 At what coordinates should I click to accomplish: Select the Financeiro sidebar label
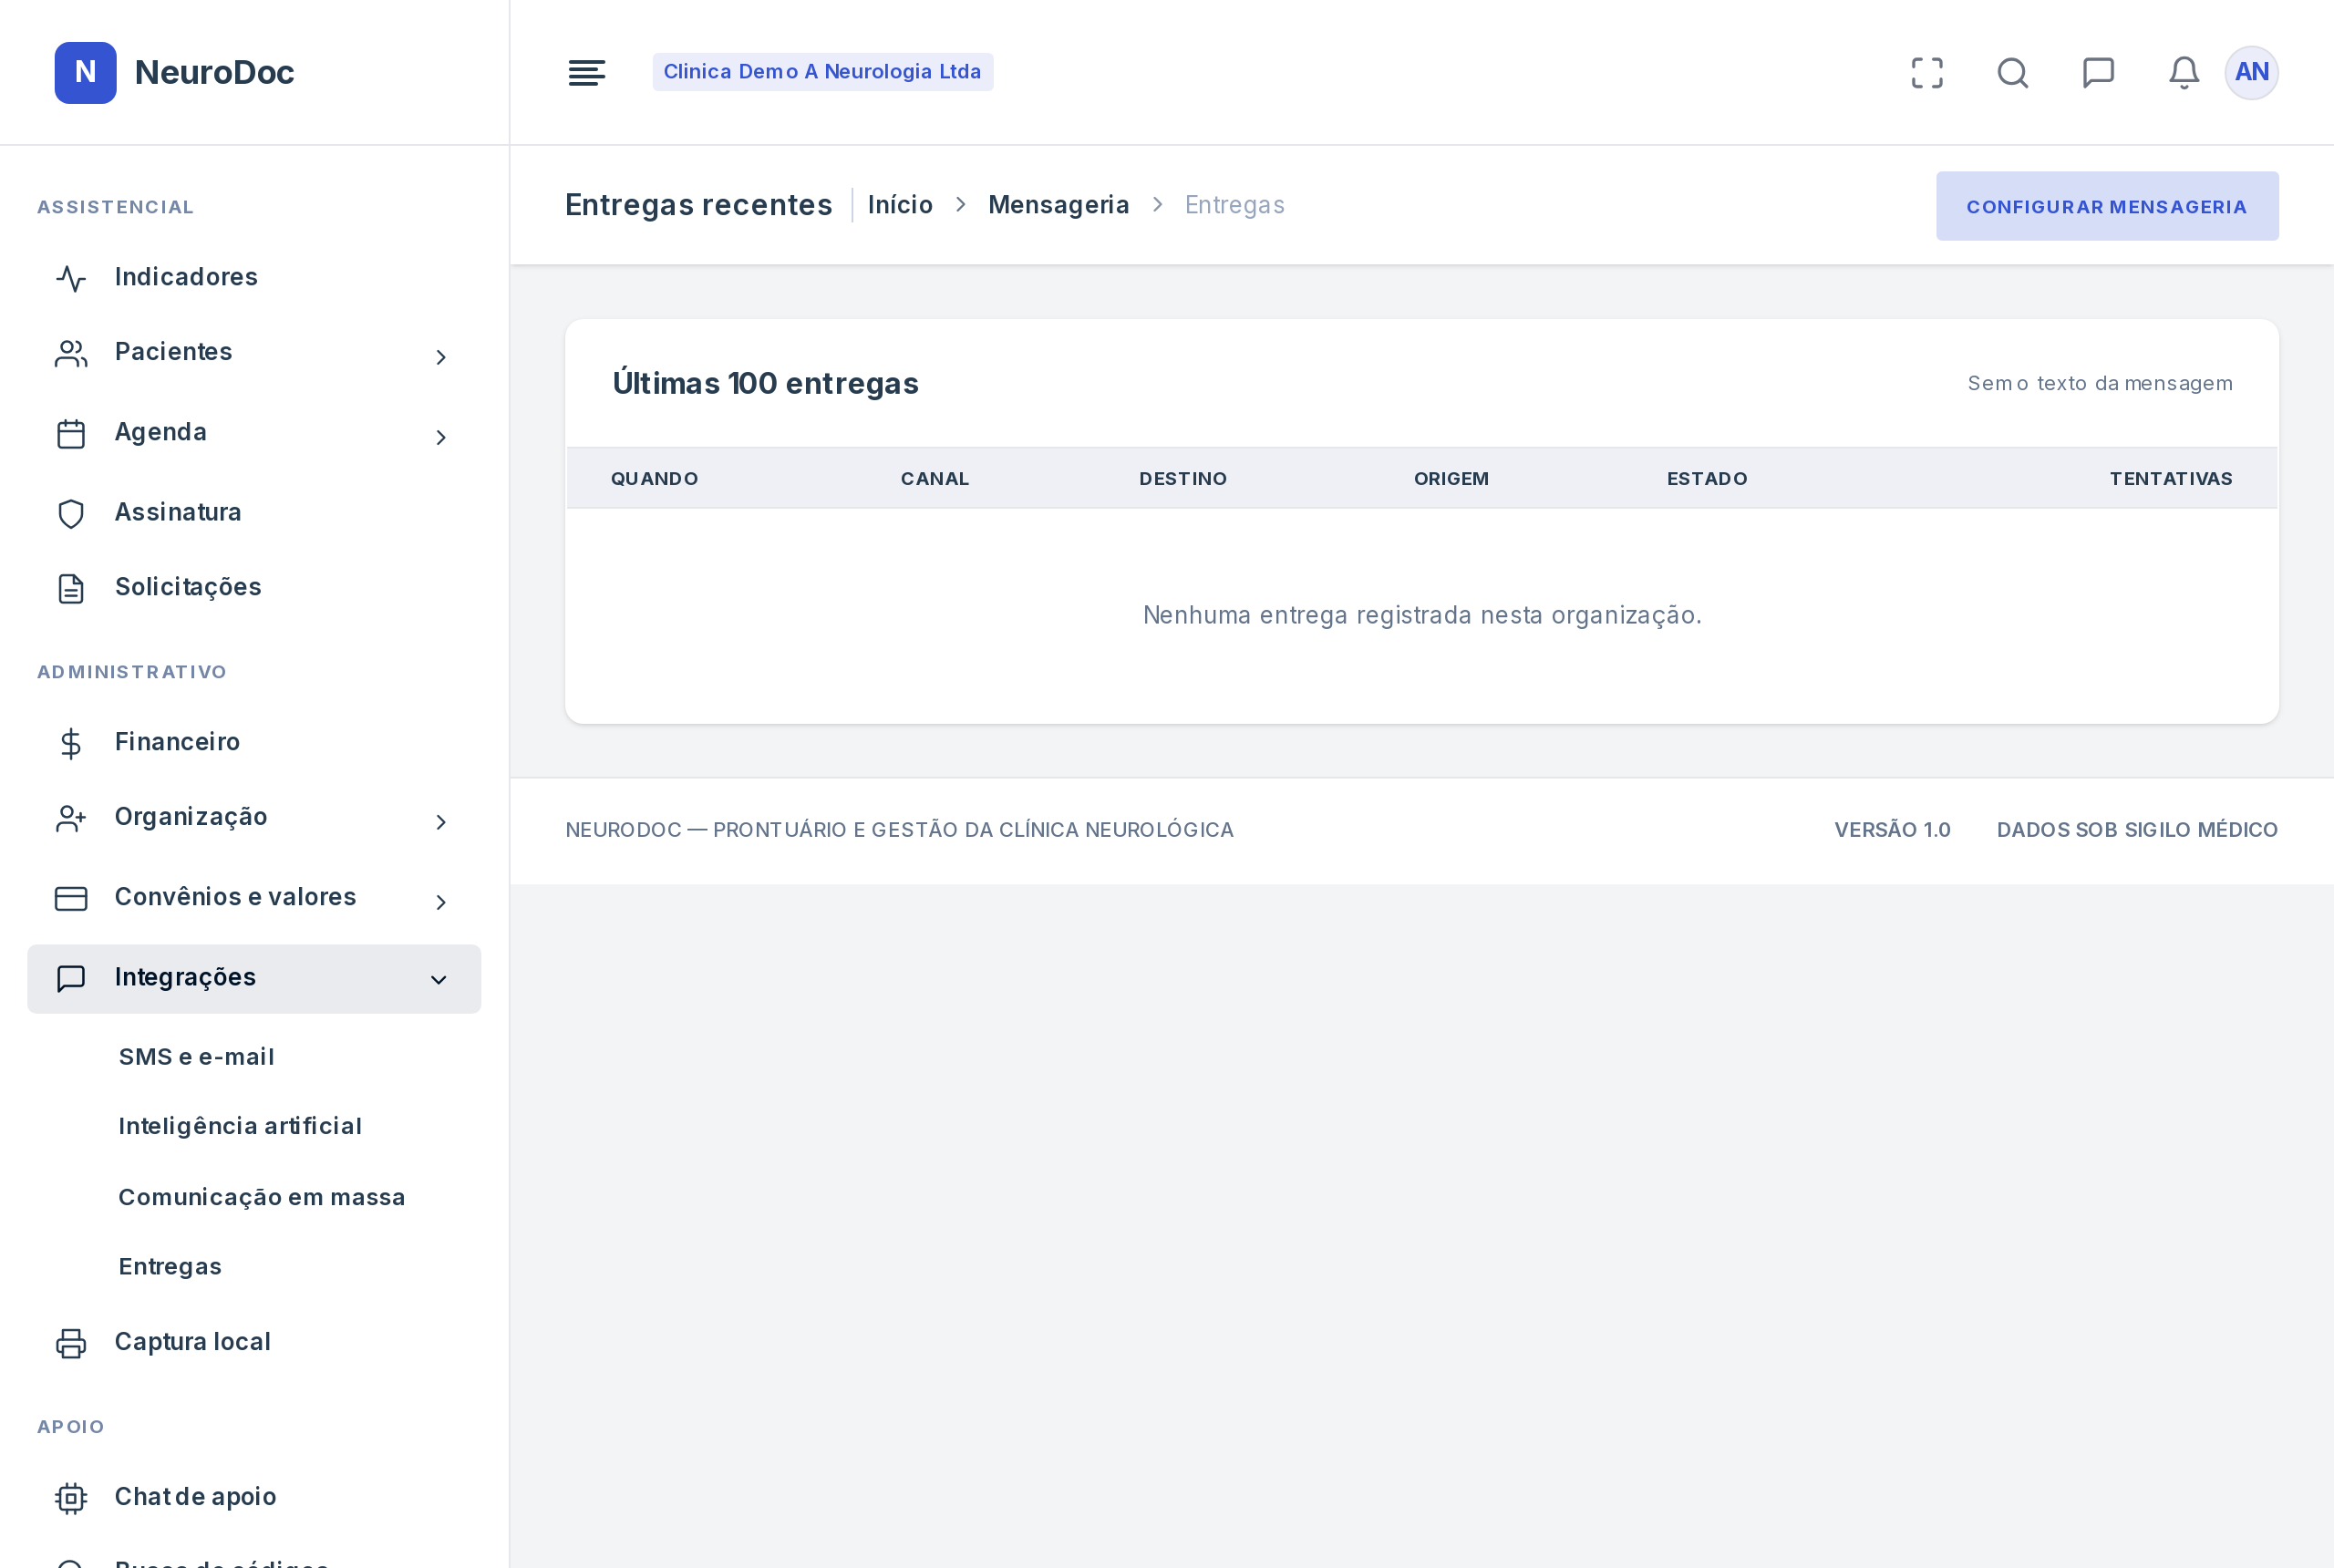tap(177, 742)
